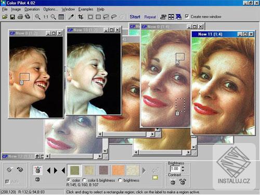Select the eyedropper color picker tool

(71, 17)
